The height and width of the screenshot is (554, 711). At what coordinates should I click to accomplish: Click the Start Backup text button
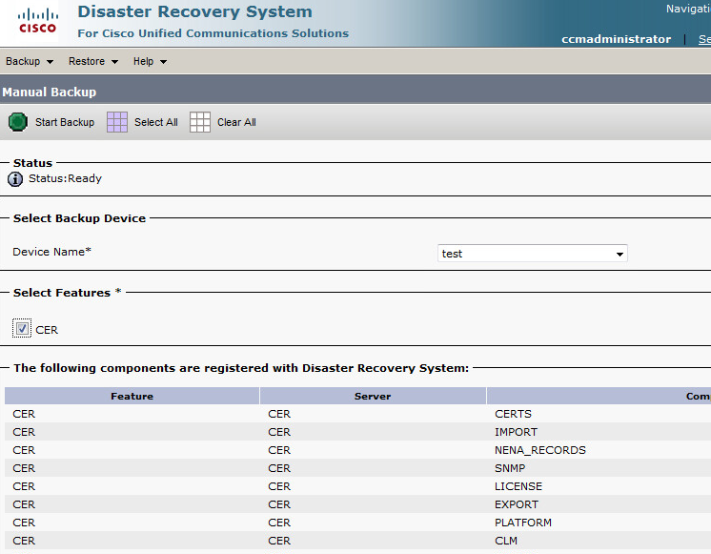click(65, 122)
